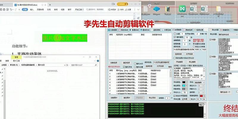
Task: Click the Explorer refresh icon by address bar
Action: point(67,65)
